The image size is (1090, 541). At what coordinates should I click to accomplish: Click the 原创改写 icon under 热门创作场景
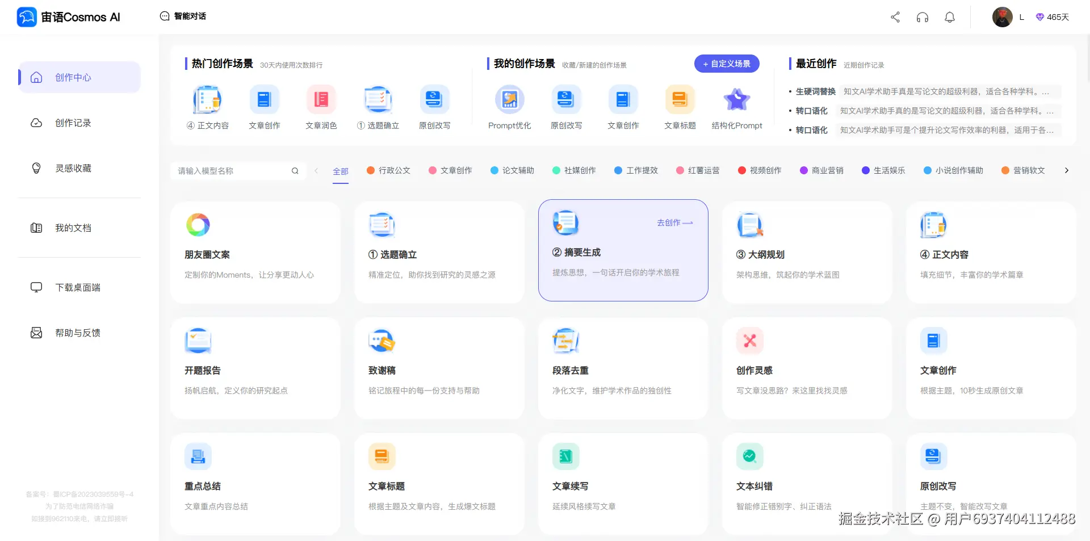(435, 99)
